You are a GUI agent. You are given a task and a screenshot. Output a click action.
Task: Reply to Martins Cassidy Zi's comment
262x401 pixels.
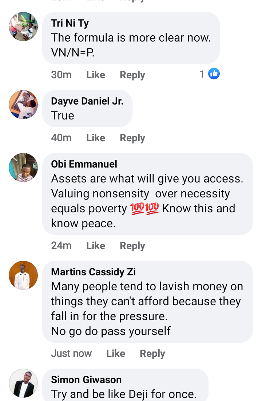click(152, 354)
